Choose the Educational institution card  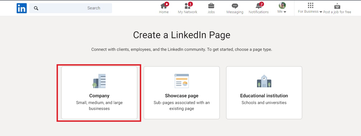[264, 93]
